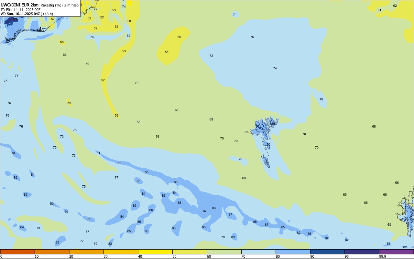Click the 30–40 legend color segment

(x=121, y=252)
